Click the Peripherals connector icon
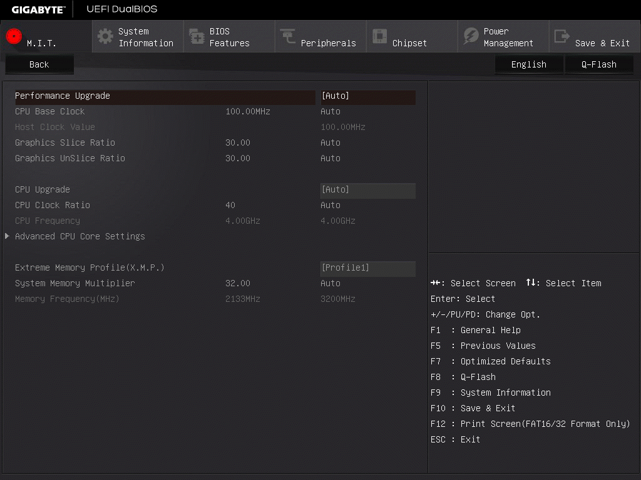This screenshot has width=641, height=480. (x=288, y=36)
